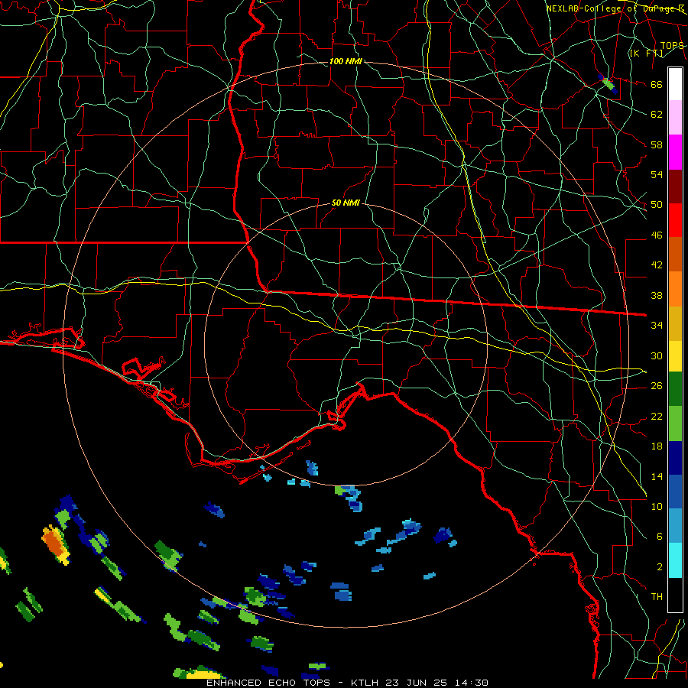
Task: Click the navy 22 kft legend swatch
Action: (x=675, y=458)
